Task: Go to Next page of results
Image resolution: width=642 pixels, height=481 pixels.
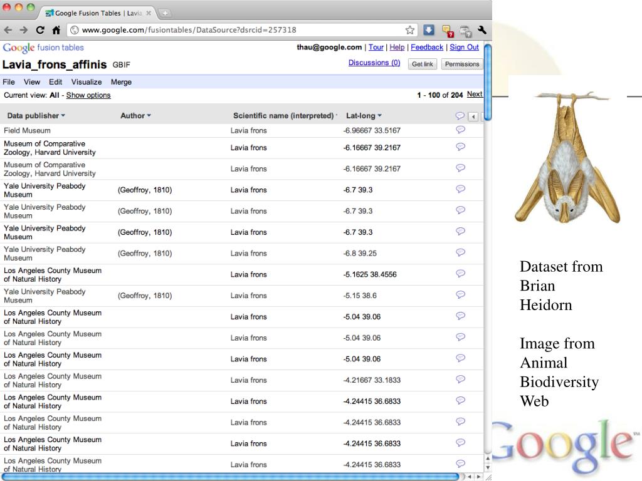Action: 475,95
